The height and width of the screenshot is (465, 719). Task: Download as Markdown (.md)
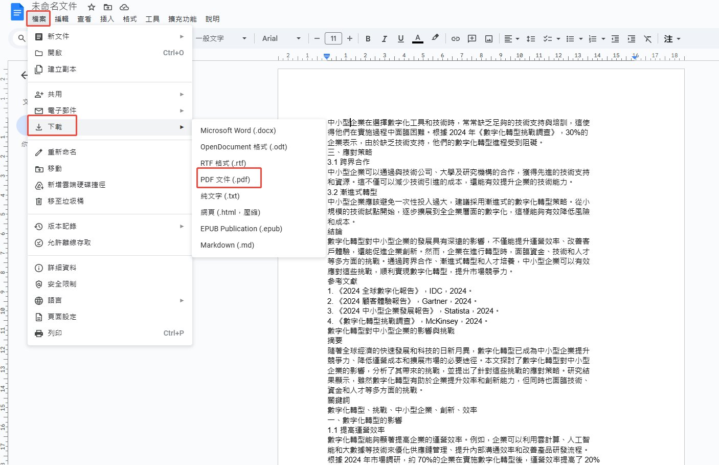[x=259, y=245]
